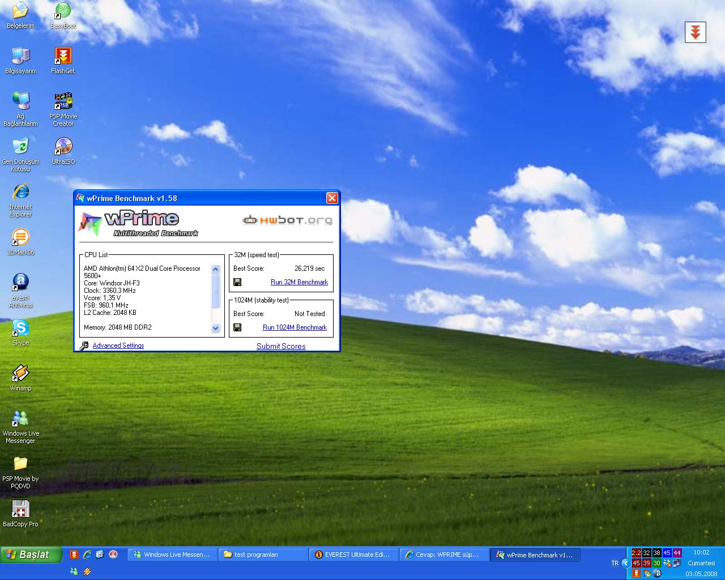Select the PSP Movie Creator shortcut

click(63, 109)
